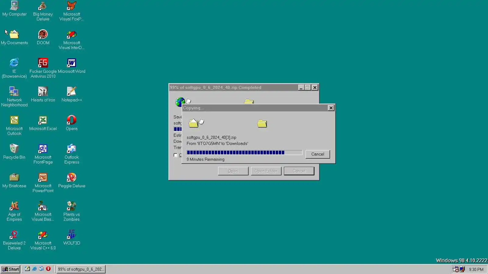Click Cancel in the download dialog
Viewport: 488px width, 274px height.
click(299, 171)
